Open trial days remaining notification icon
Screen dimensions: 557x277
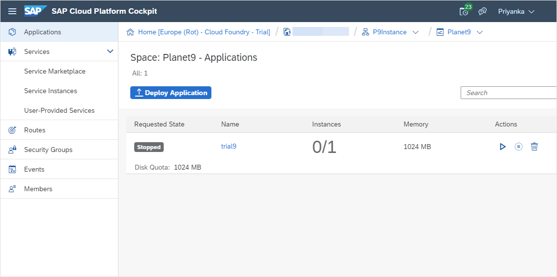point(464,11)
